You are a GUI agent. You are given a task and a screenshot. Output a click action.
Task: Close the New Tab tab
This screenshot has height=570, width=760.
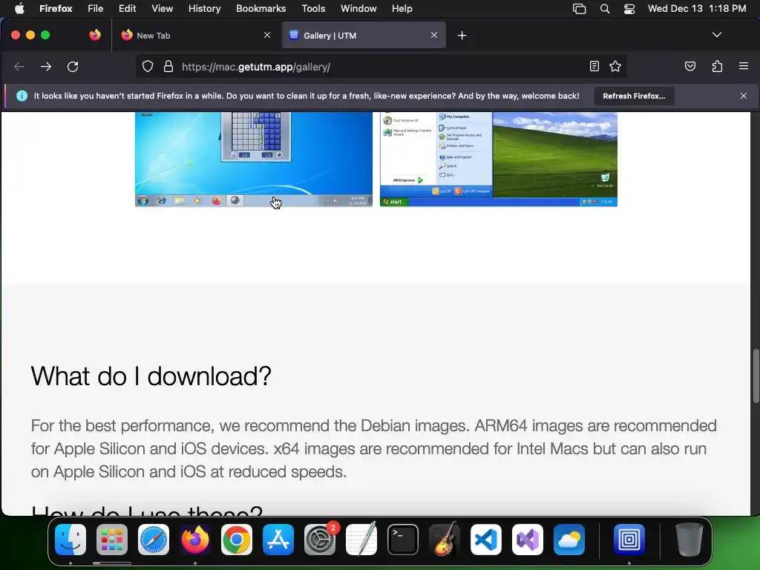[267, 35]
